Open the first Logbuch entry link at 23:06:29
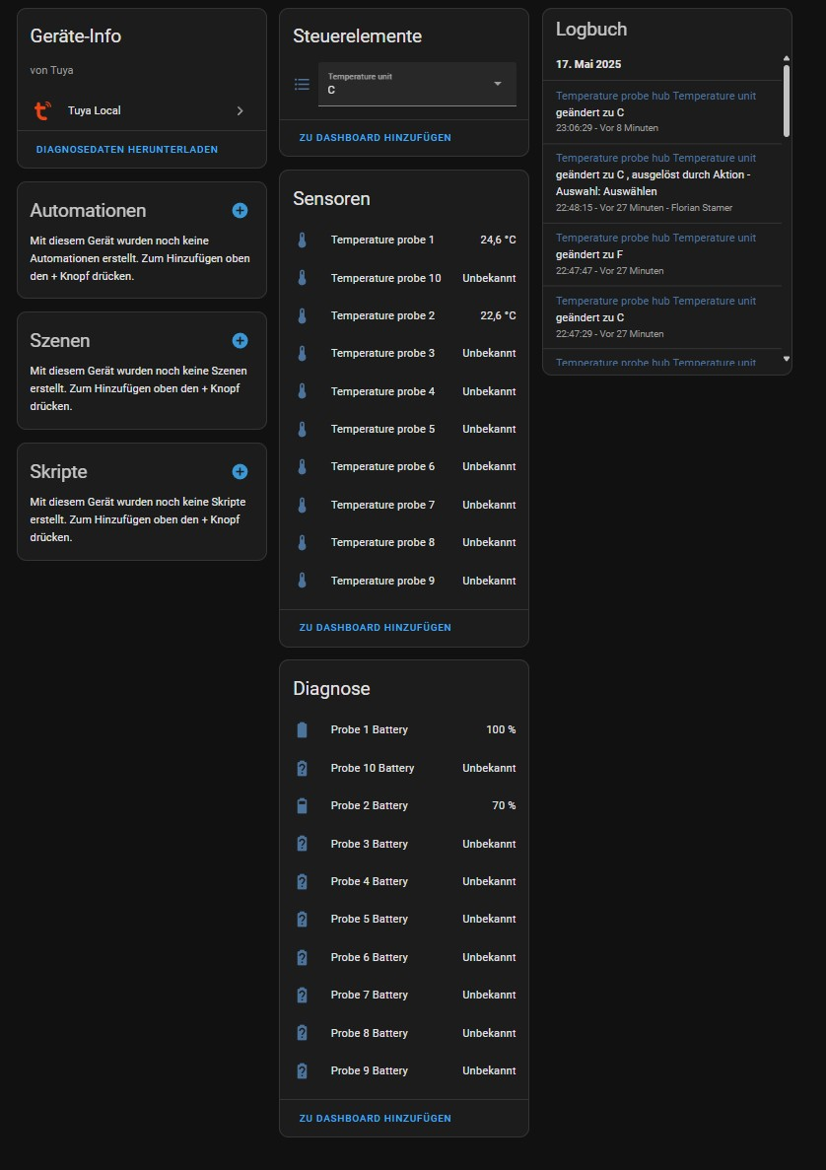Screen dimensions: 826x1170 click(655, 97)
